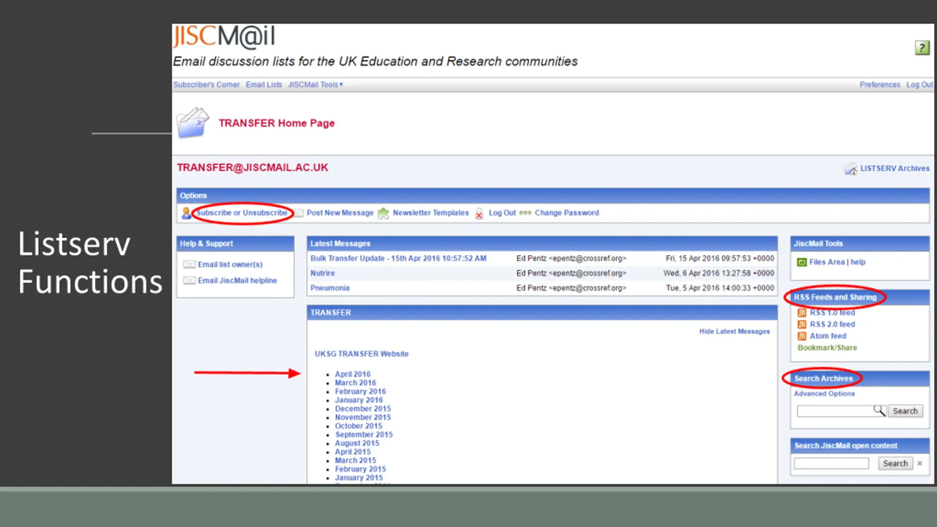Click the Search button under Search JiscMail open content
Image resolution: width=937 pixels, height=527 pixels.
(x=895, y=463)
